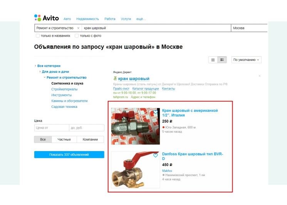Click 'Показать 337 объявлений' button
The width and height of the screenshot is (287, 205).
click(69, 155)
